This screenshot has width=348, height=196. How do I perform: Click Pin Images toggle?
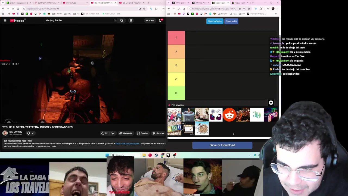click(x=176, y=105)
